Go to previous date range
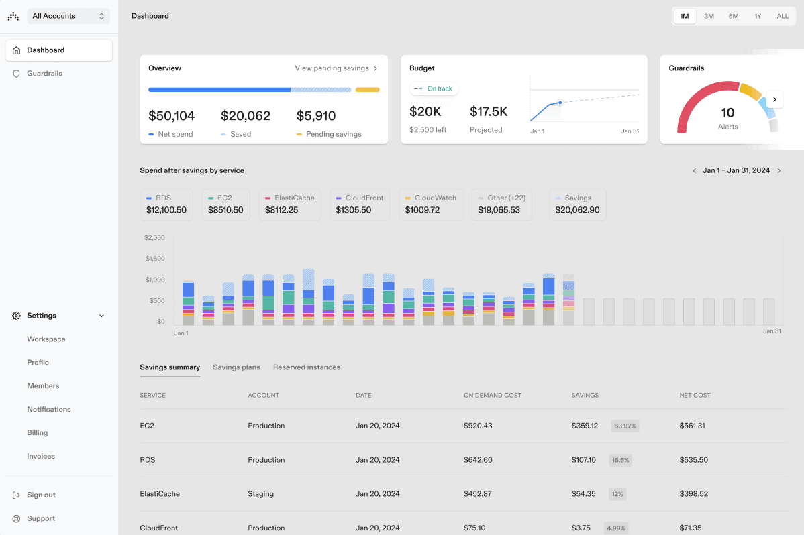Image resolution: width=804 pixels, height=535 pixels. (694, 171)
